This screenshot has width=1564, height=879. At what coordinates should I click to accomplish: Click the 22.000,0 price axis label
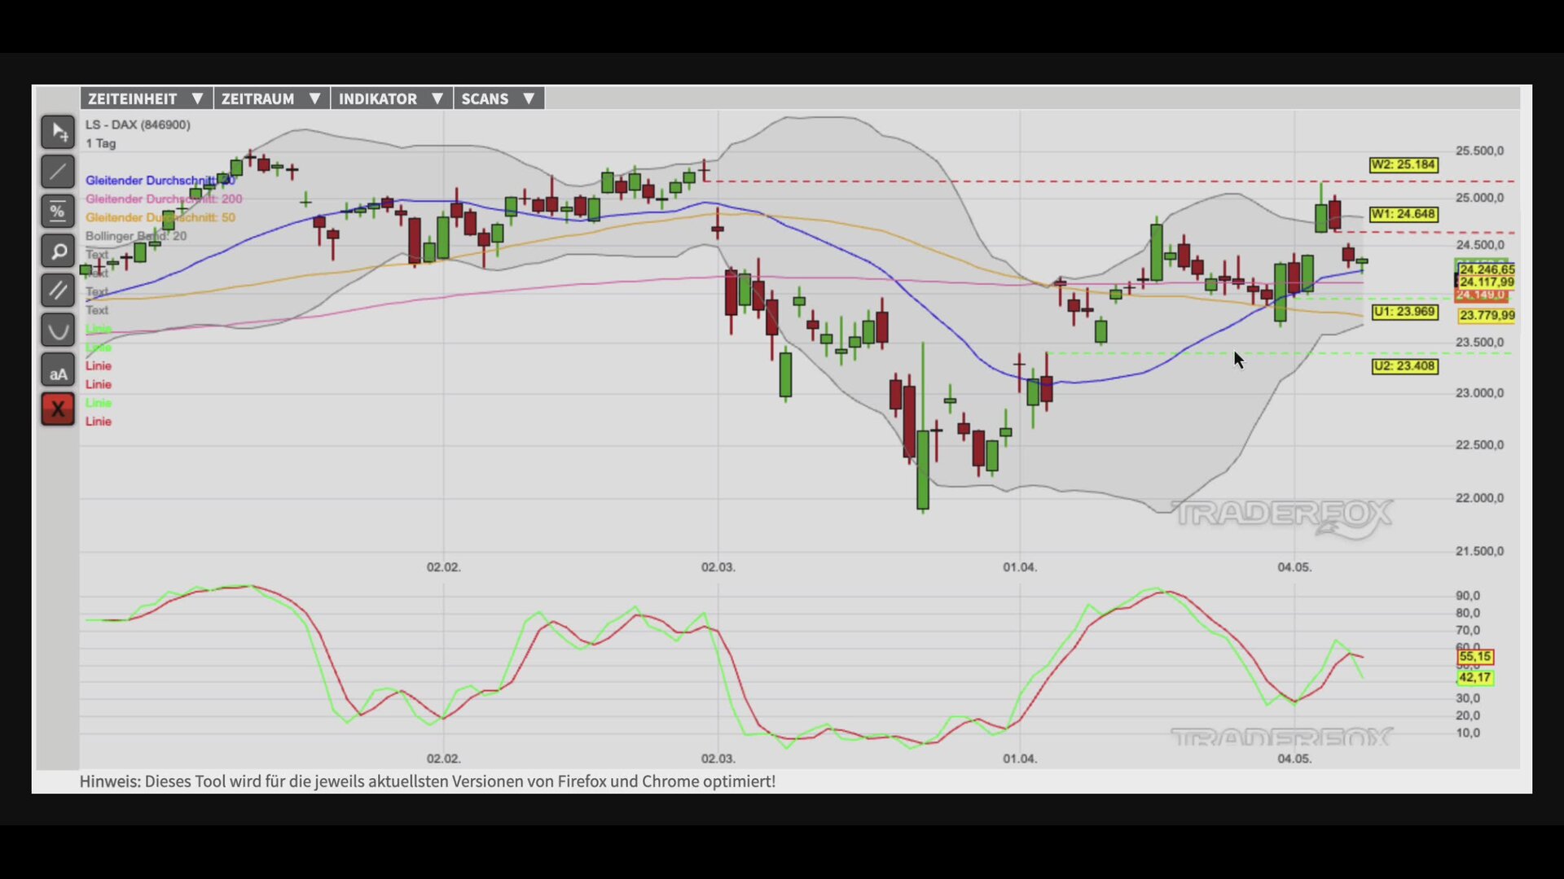click(1480, 498)
